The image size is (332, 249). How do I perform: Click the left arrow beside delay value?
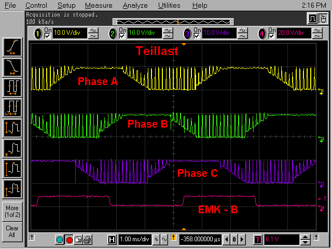(227, 240)
